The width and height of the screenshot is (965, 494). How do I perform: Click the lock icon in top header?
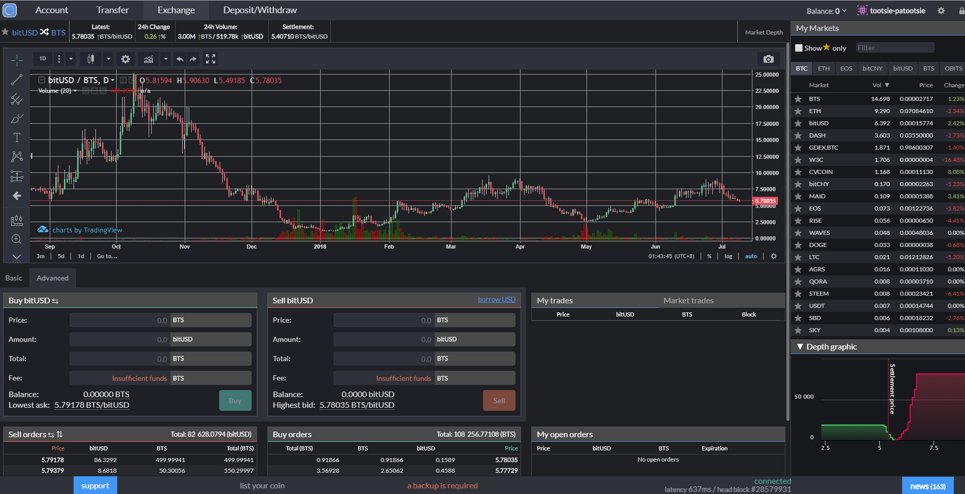[x=962, y=10]
